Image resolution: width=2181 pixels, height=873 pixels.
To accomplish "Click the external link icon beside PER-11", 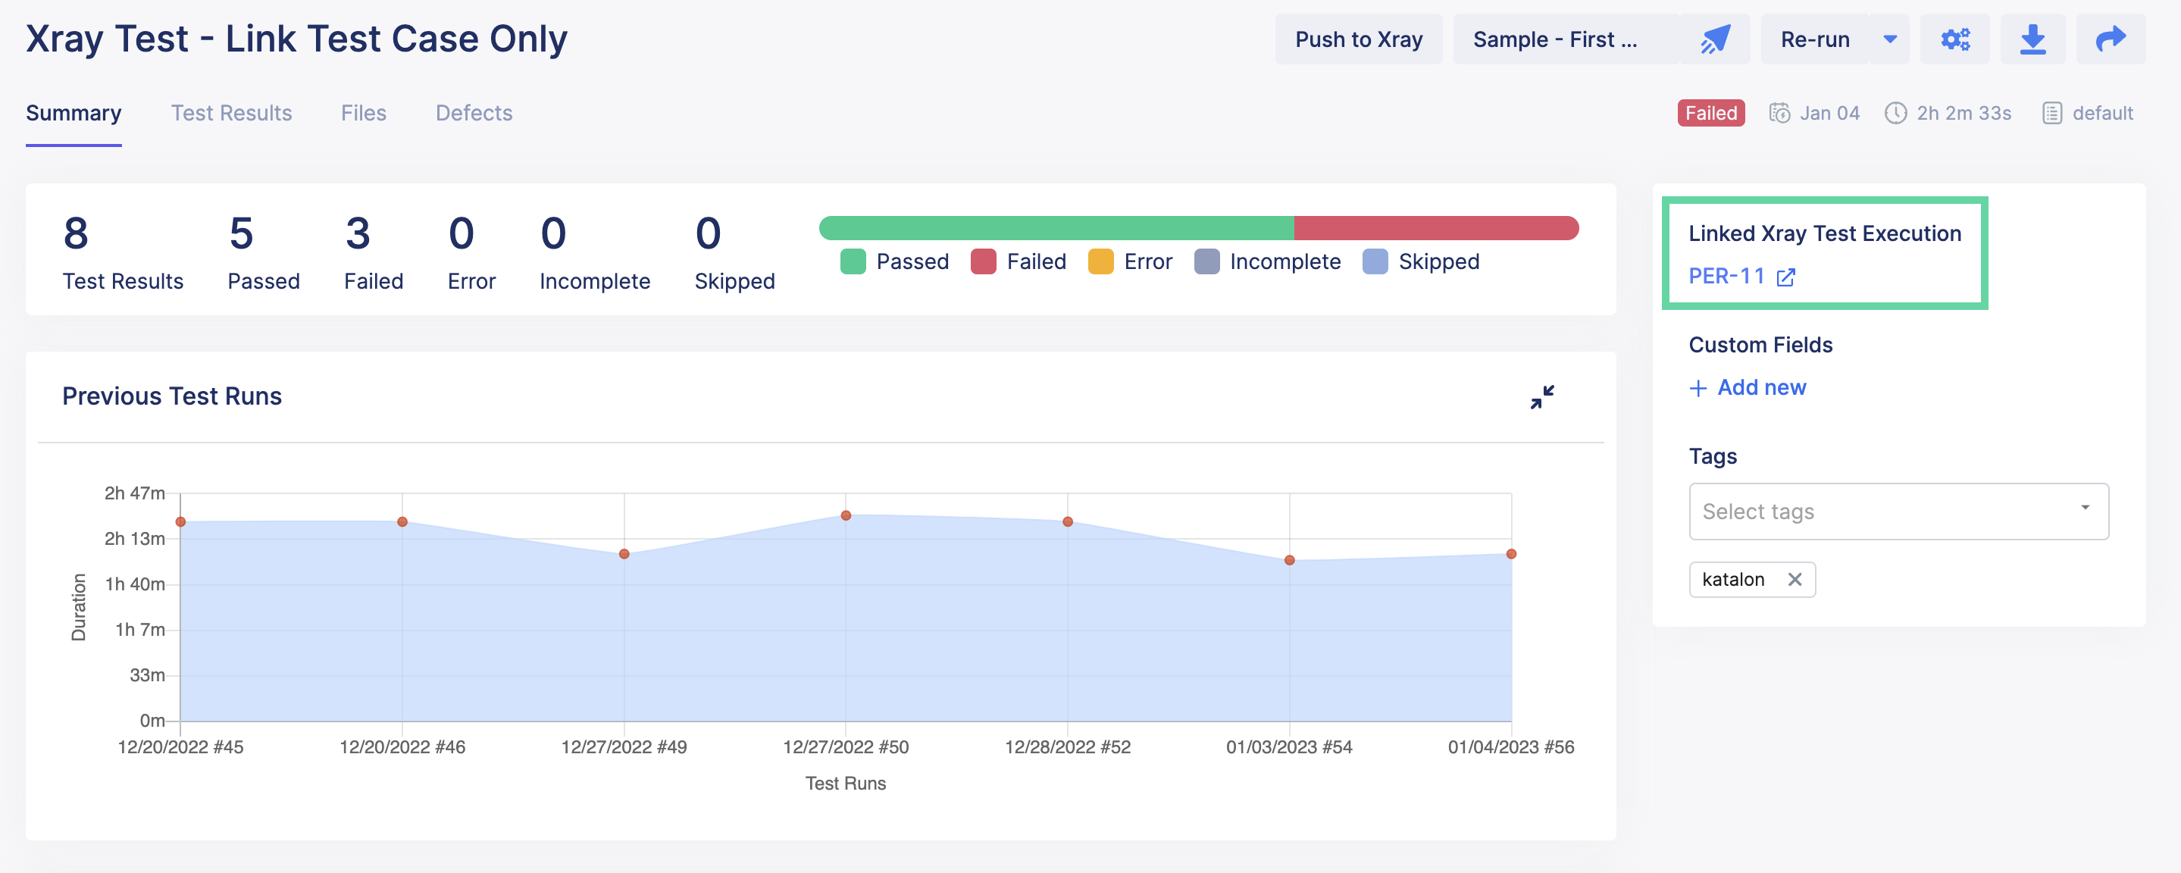I will tap(1785, 277).
